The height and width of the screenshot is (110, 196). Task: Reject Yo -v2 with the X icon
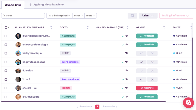point(152,79)
